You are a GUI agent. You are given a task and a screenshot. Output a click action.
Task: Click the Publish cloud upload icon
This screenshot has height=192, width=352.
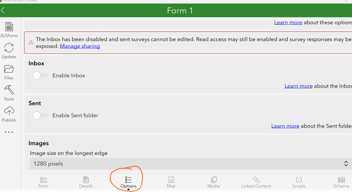[x=9, y=111]
